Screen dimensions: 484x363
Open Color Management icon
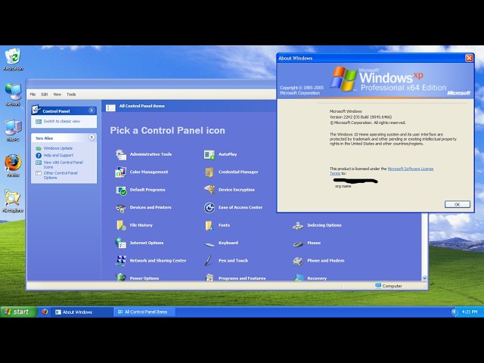(x=121, y=172)
